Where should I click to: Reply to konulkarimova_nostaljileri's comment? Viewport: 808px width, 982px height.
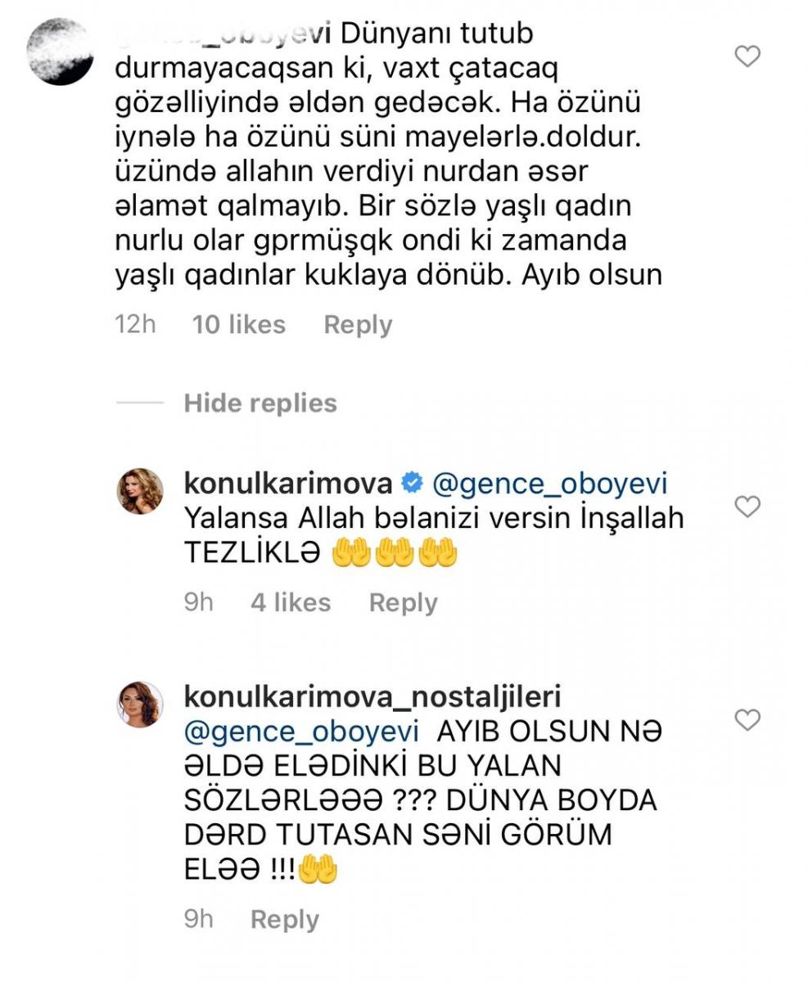pyautogui.click(x=285, y=919)
